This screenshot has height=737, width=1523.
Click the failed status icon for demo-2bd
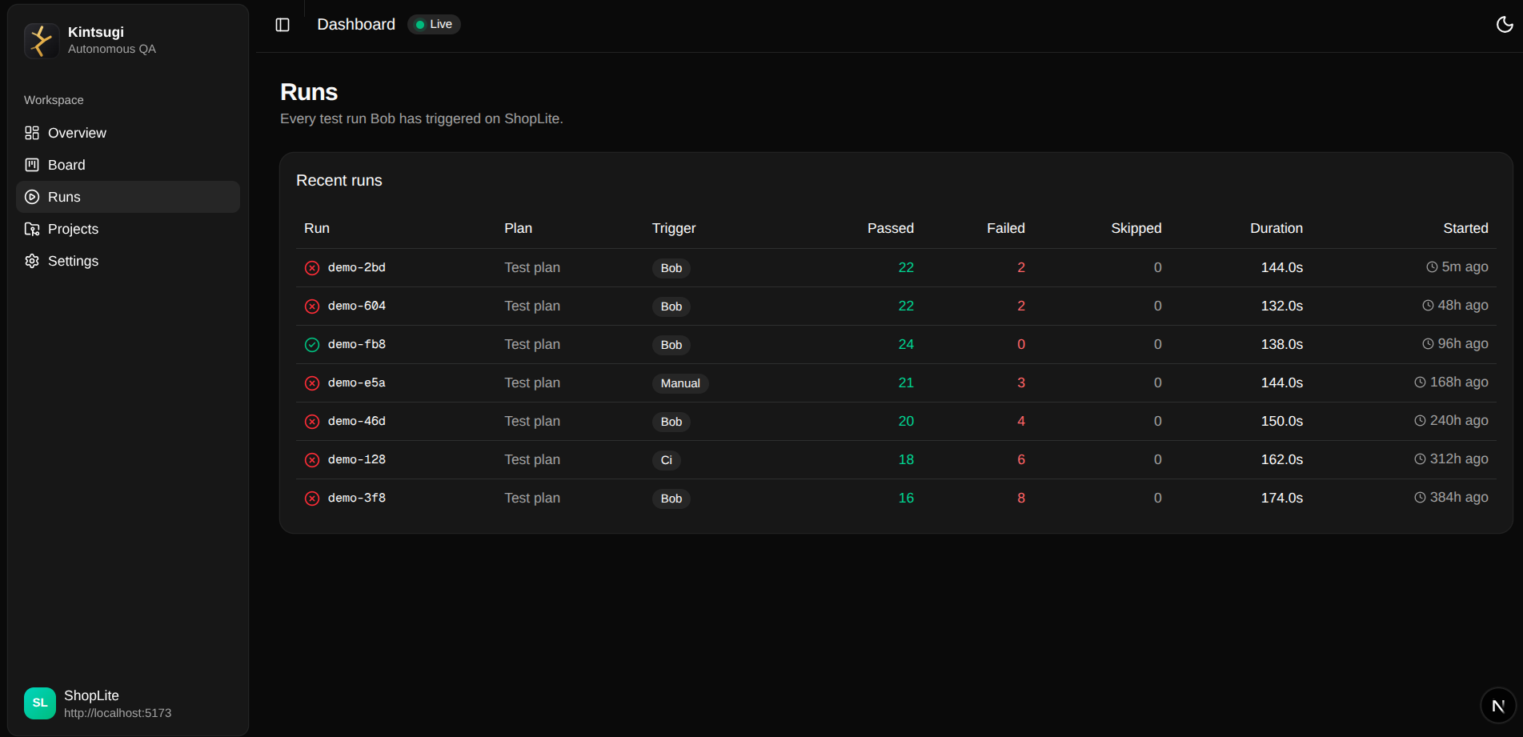click(312, 268)
